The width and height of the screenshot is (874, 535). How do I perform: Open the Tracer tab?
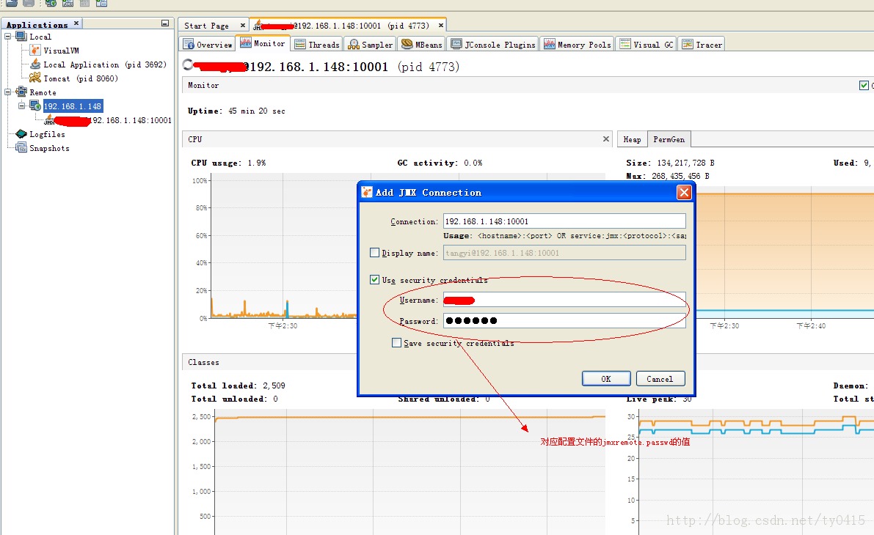(702, 45)
